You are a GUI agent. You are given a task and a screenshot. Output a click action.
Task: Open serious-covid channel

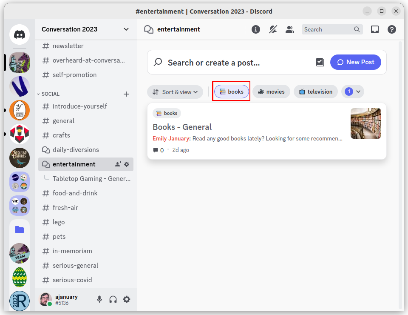tap(86, 280)
